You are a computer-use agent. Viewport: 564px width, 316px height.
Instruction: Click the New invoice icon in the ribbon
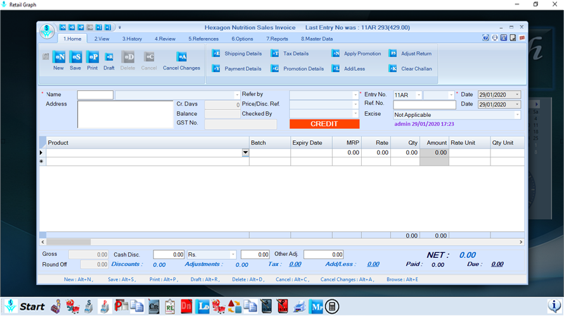point(59,57)
